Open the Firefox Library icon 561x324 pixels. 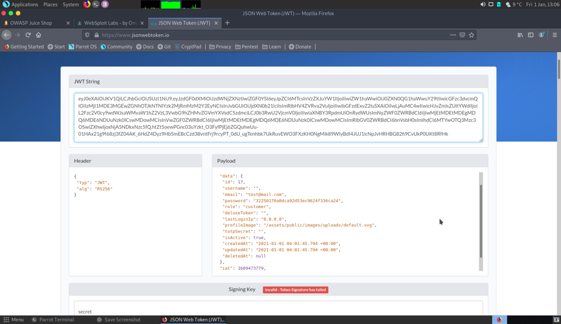[520, 35]
